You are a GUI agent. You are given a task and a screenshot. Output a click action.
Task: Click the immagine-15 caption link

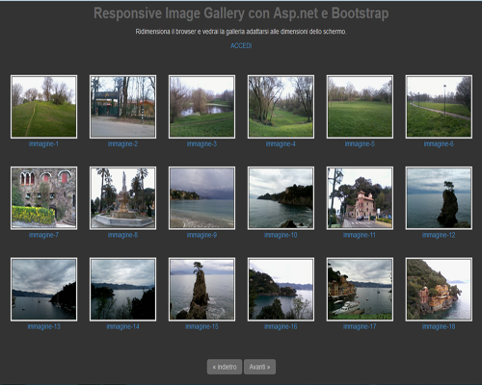[201, 326]
